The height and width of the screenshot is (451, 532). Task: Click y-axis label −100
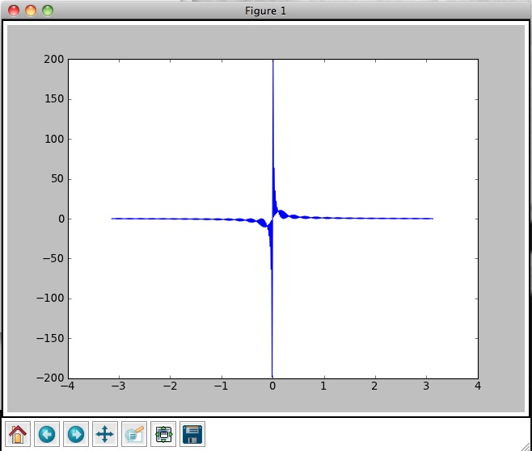50,299
